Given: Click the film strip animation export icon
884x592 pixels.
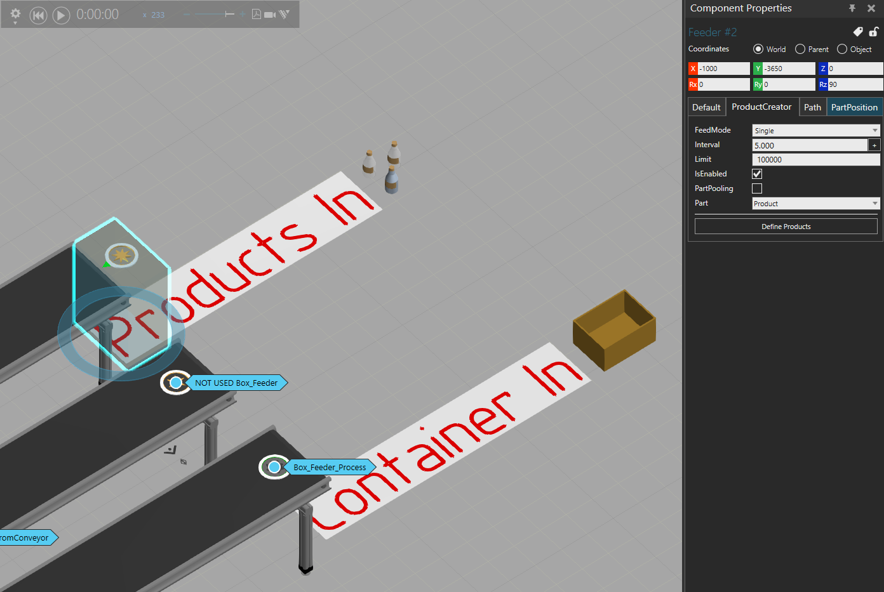Looking at the screenshot, I should tap(285, 14).
